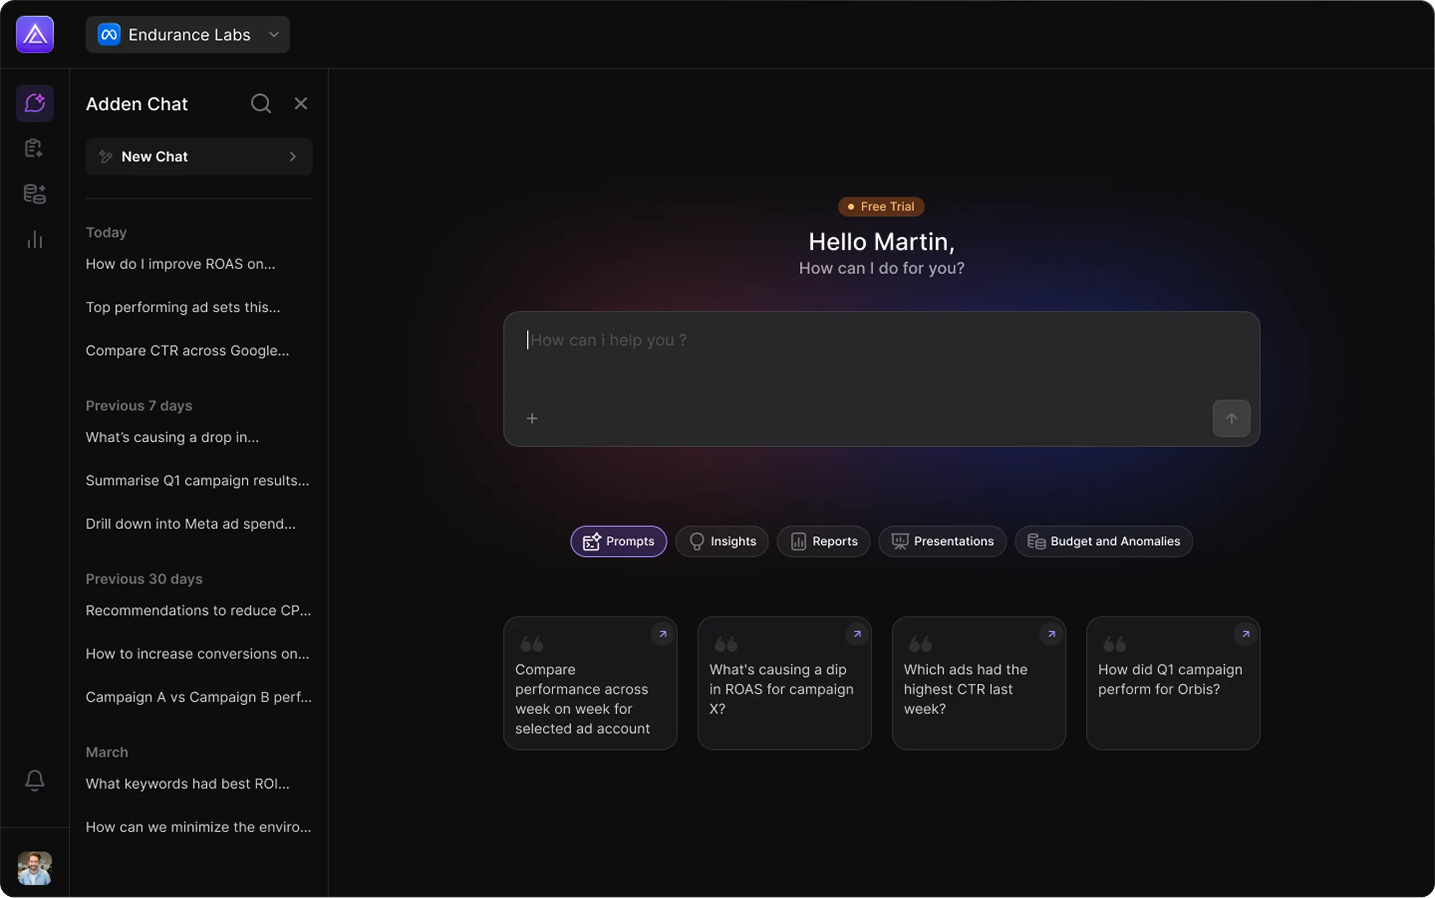Open the clipboard sparkle sidebar icon
Viewport: 1435px width, 898px height.
click(x=34, y=148)
